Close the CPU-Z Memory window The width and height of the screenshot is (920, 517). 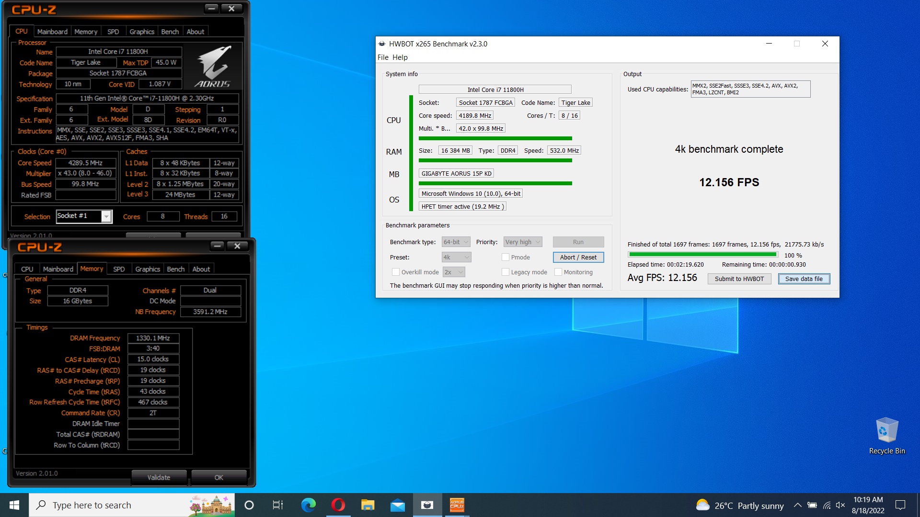pyautogui.click(x=237, y=246)
